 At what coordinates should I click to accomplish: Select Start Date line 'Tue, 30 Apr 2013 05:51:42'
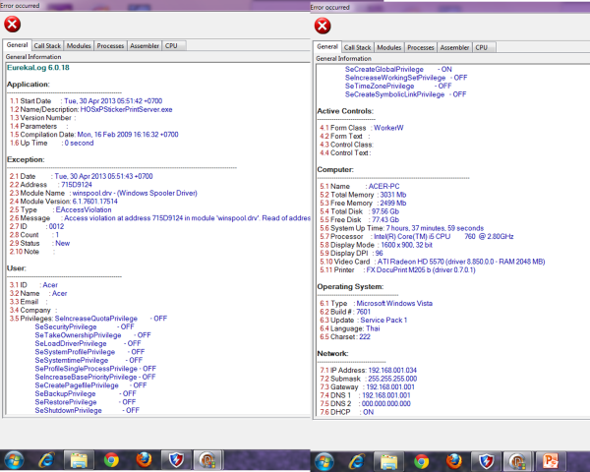[x=87, y=101]
